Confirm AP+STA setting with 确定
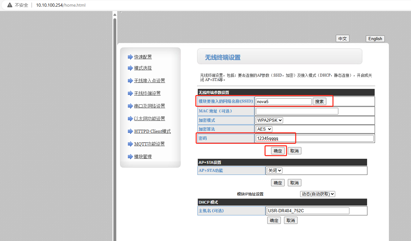The width and height of the screenshot is (411, 241). coord(278,183)
